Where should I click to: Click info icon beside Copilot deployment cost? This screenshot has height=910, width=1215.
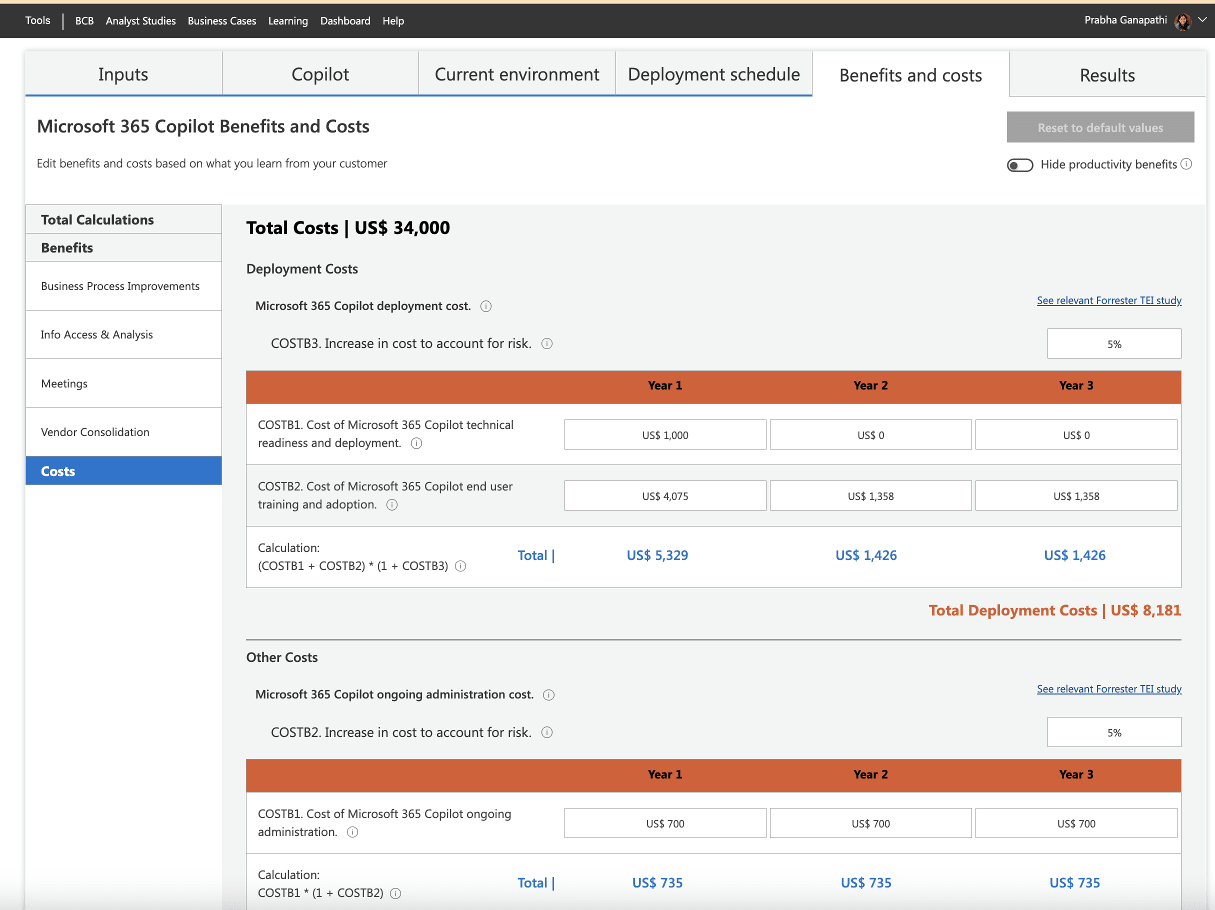tap(485, 306)
